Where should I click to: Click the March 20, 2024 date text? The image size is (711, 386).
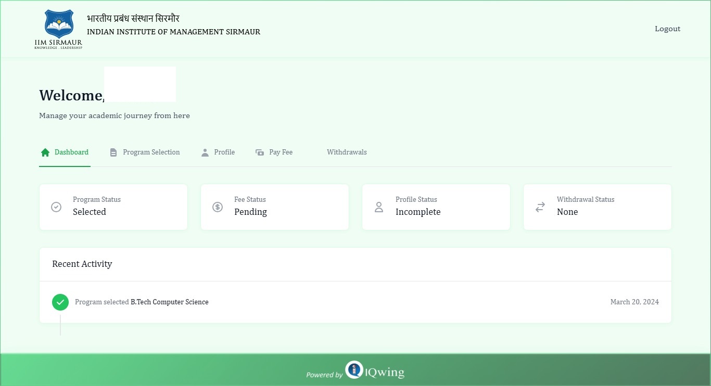coord(634,302)
